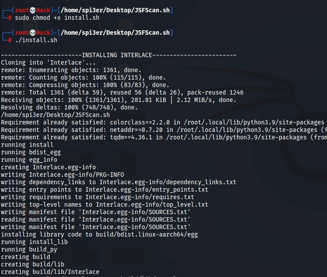Click the 'writing Interlace.egg-info/PKG-INFO' line

click(62, 175)
